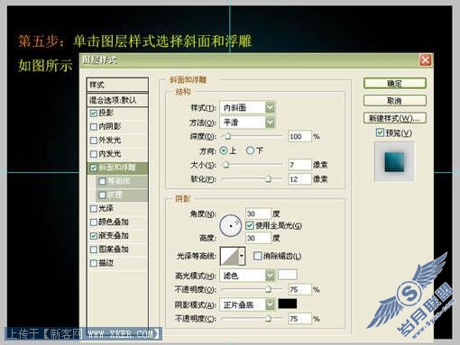Enable the 内阴影 checkbox
The image size is (460, 345).
[94, 126]
